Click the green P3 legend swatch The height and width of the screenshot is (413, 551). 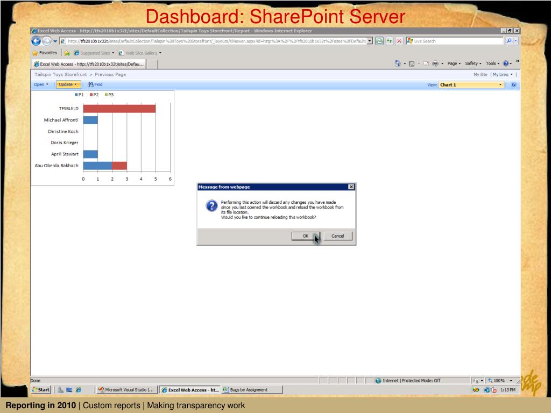coord(106,95)
